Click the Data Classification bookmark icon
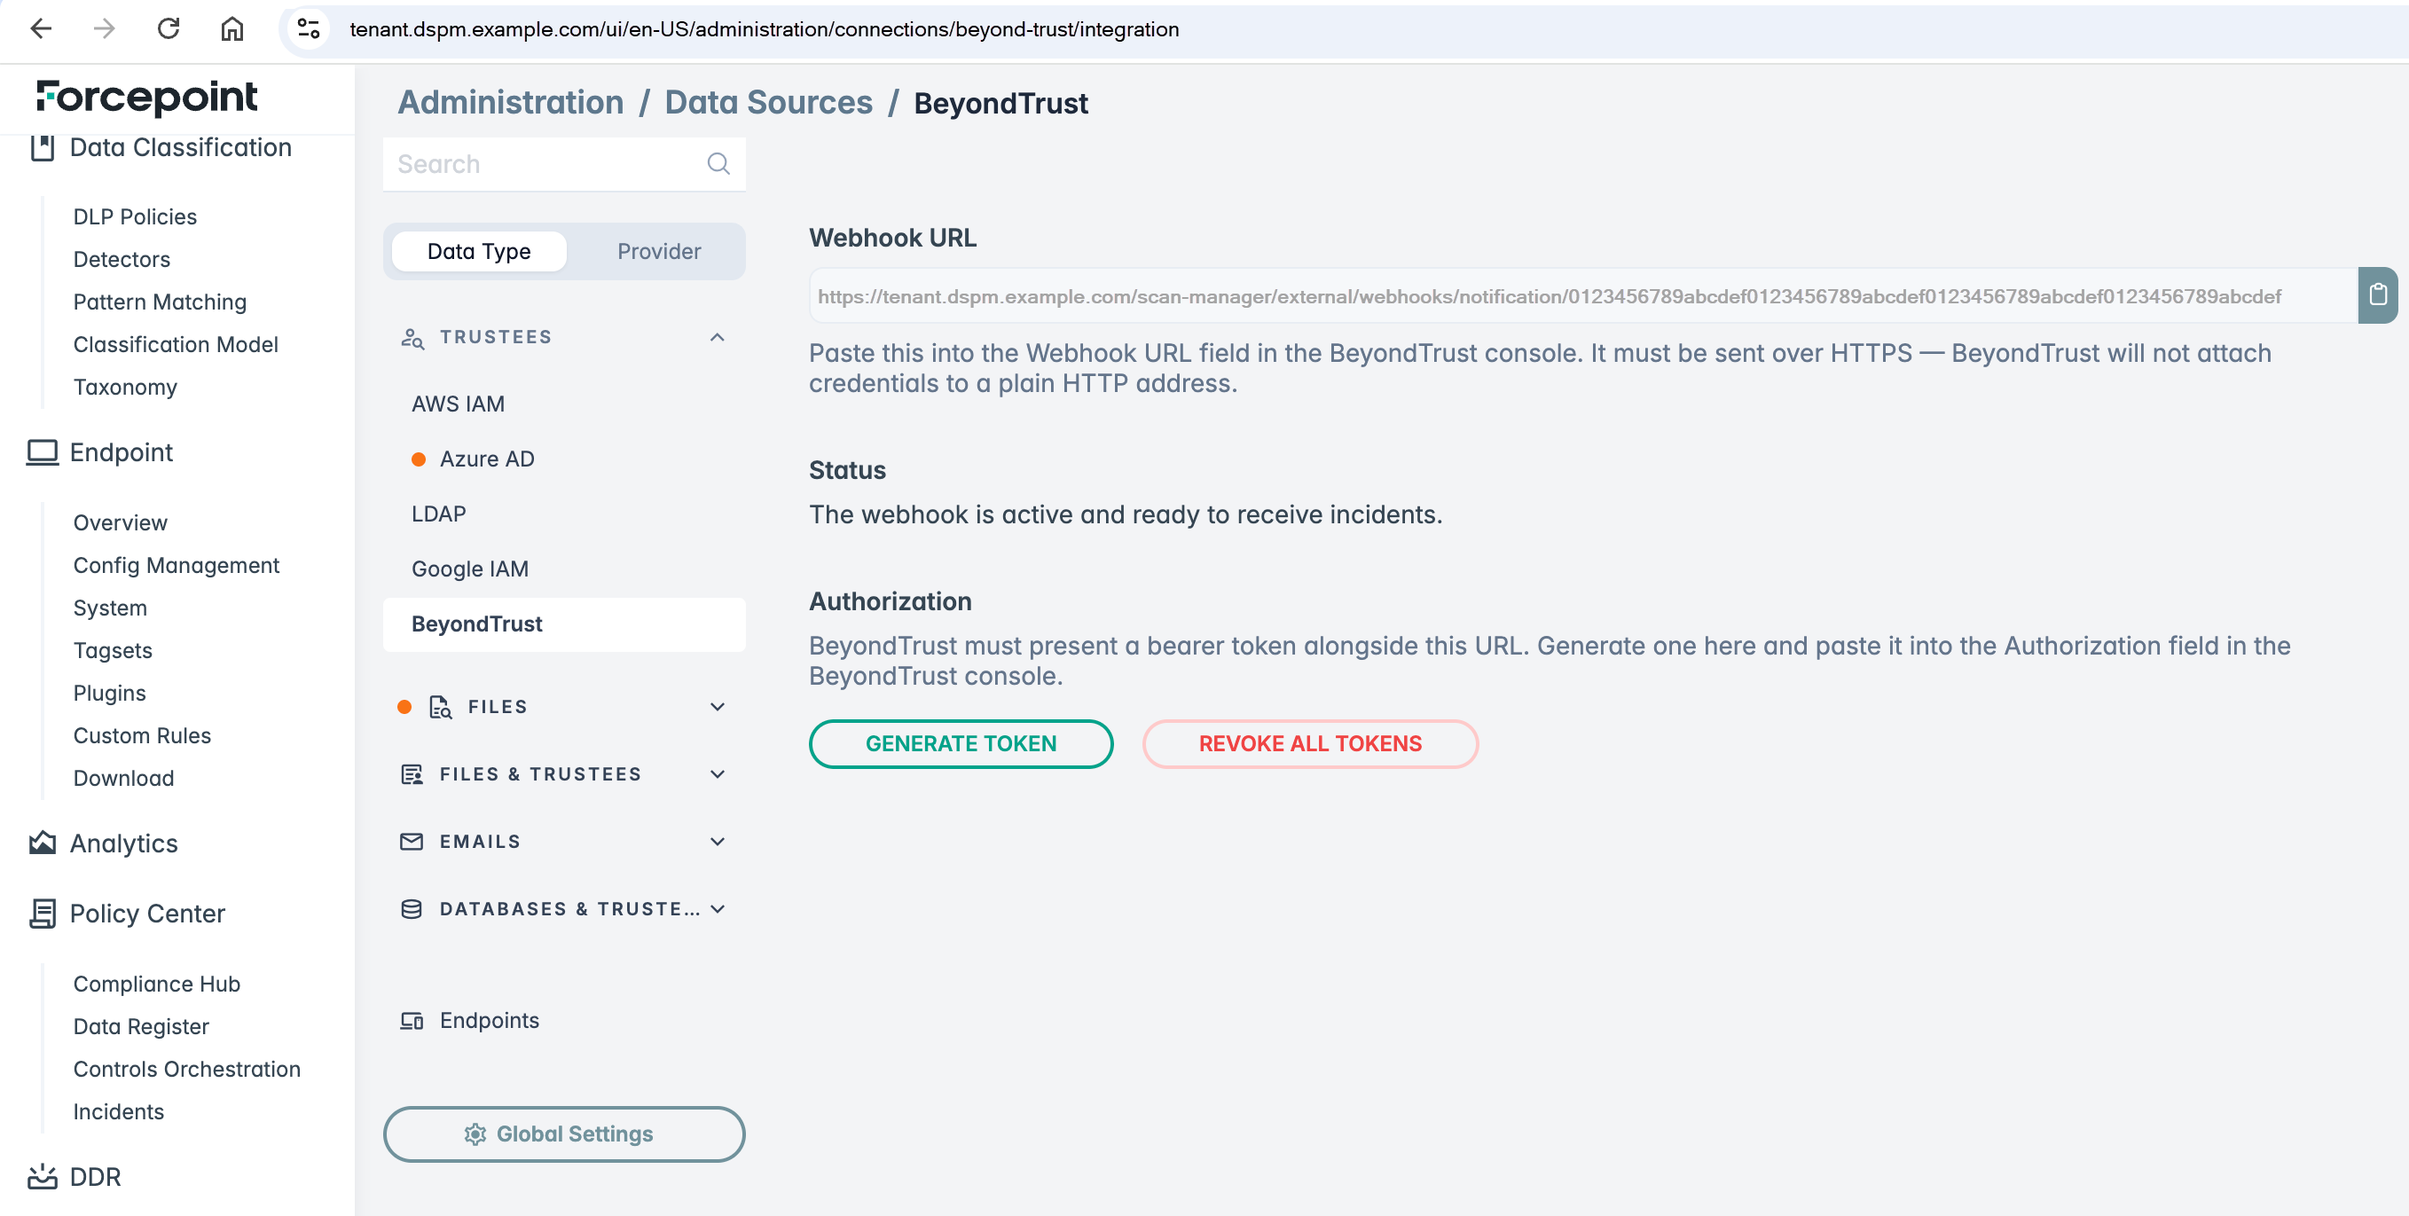The height and width of the screenshot is (1216, 2409). pos(42,148)
